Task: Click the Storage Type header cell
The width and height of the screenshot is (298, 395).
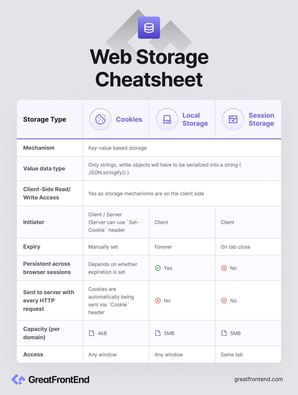Action: click(45, 119)
